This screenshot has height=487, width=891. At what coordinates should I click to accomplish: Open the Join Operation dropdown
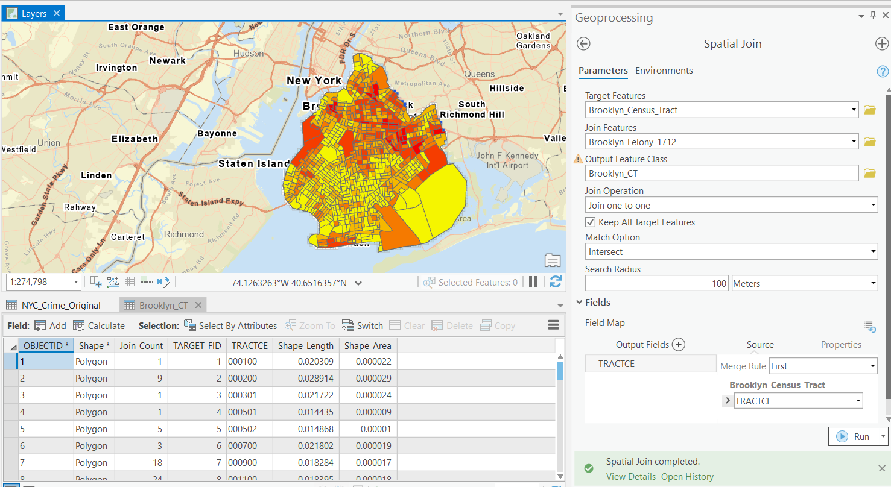731,206
